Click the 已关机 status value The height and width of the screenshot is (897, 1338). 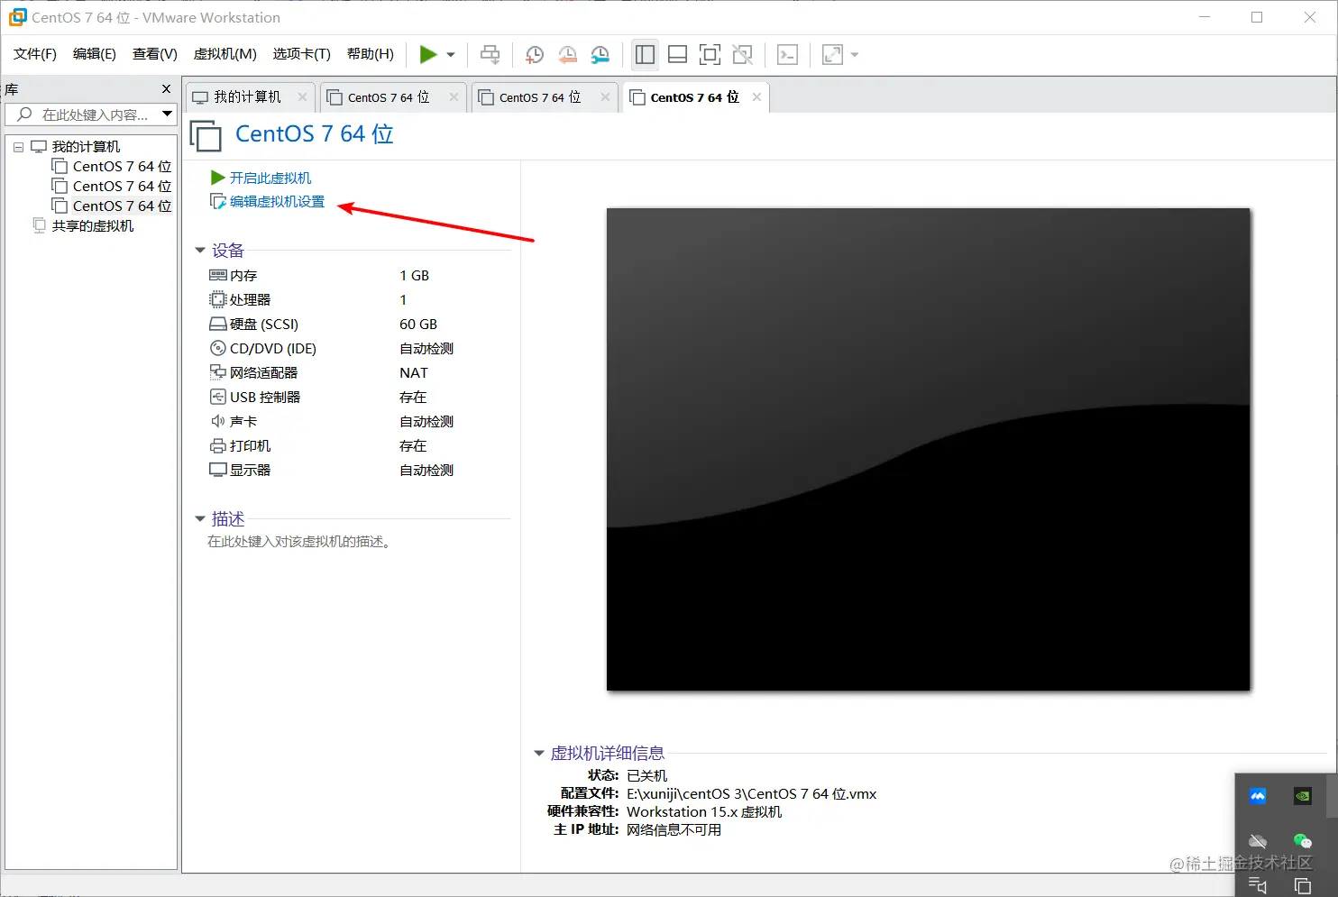point(647,775)
